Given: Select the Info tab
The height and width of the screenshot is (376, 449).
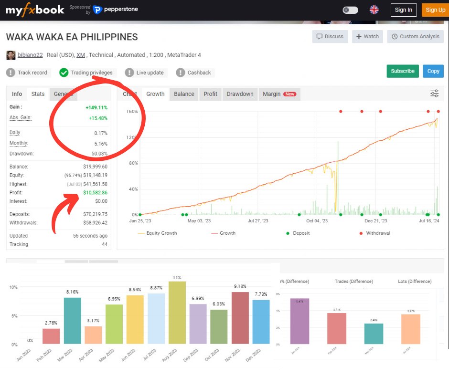Looking at the screenshot, I should [x=17, y=94].
